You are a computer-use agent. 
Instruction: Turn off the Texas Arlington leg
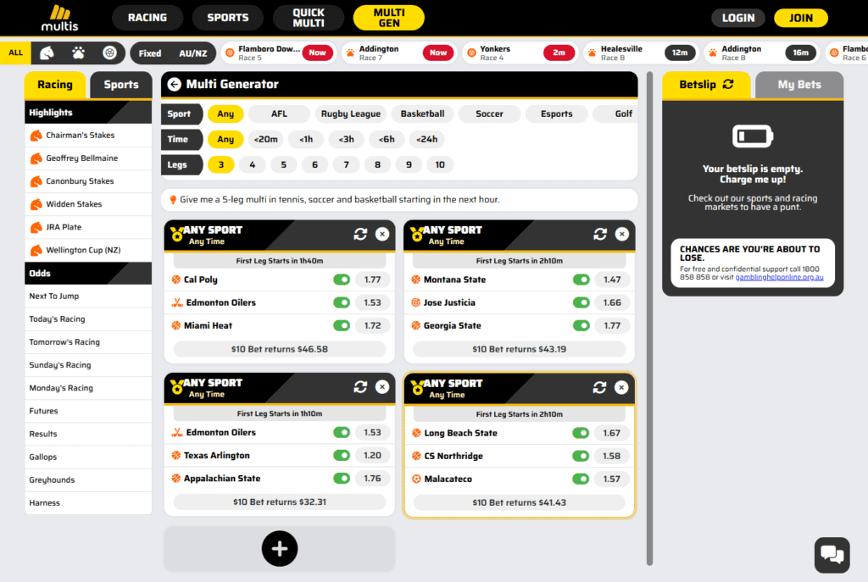(x=342, y=455)
